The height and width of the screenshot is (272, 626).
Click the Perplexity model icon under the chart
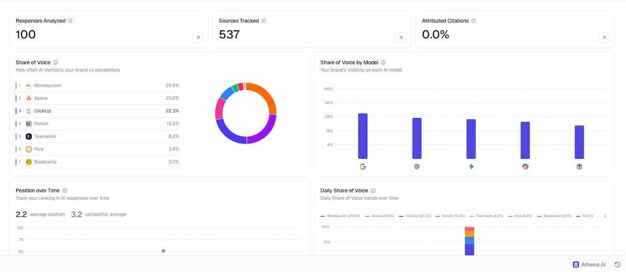tap(579, 167)
